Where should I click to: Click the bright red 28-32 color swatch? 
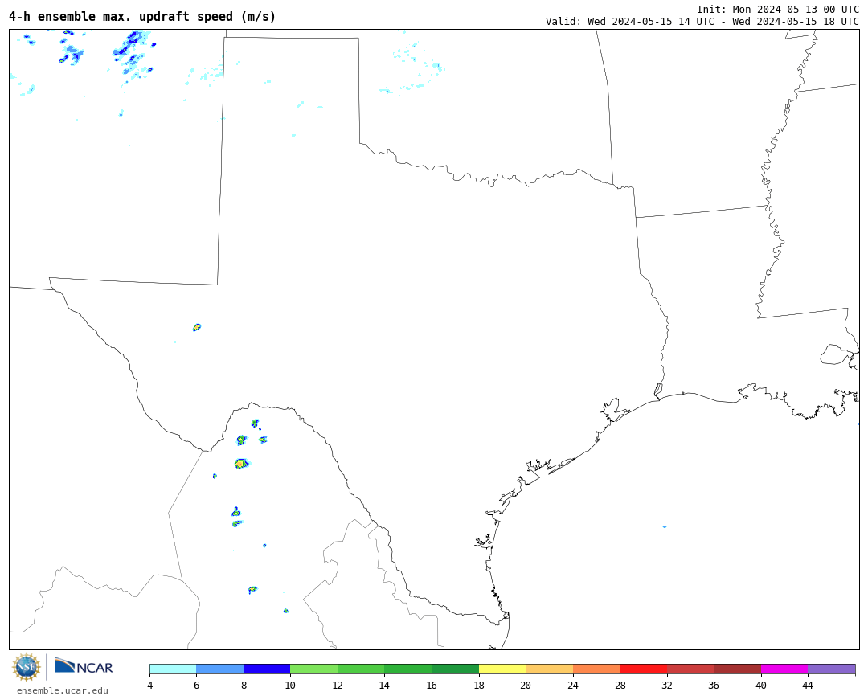tap(643, 669)
